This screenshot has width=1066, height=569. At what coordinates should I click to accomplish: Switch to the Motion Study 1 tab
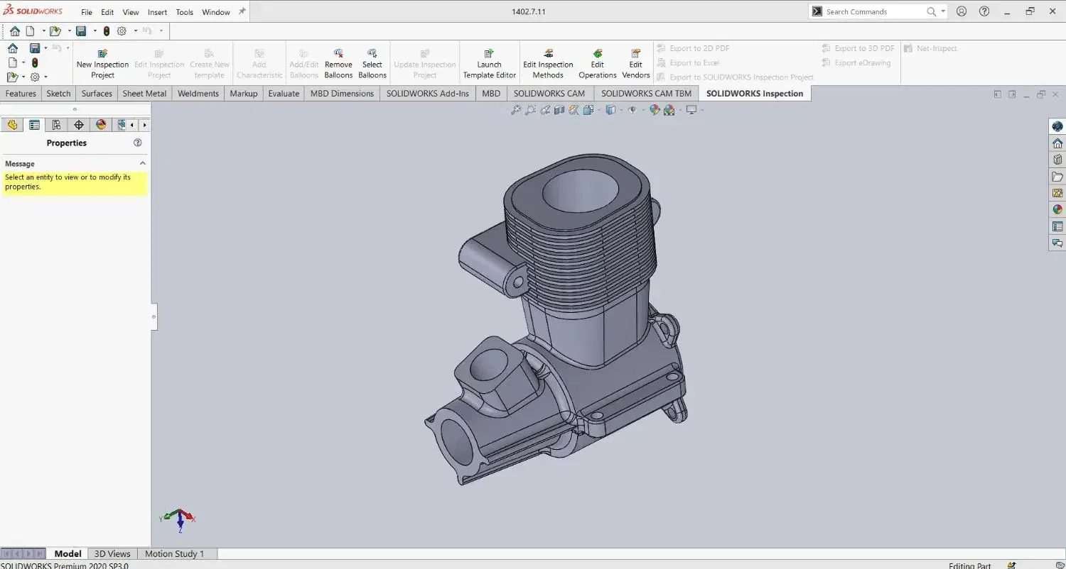[174, 553]
